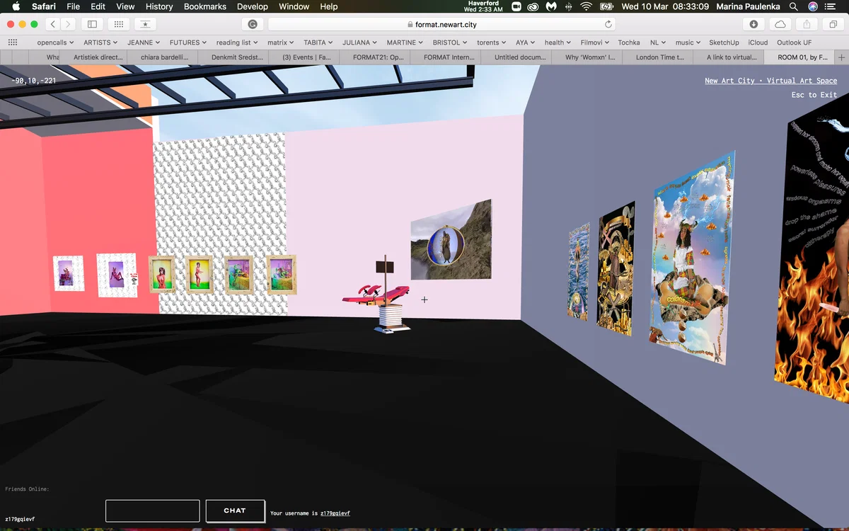The height and width of the screenshot is (531, 849).
Task: Add a new tab with plus button
Action: point(841,57)
